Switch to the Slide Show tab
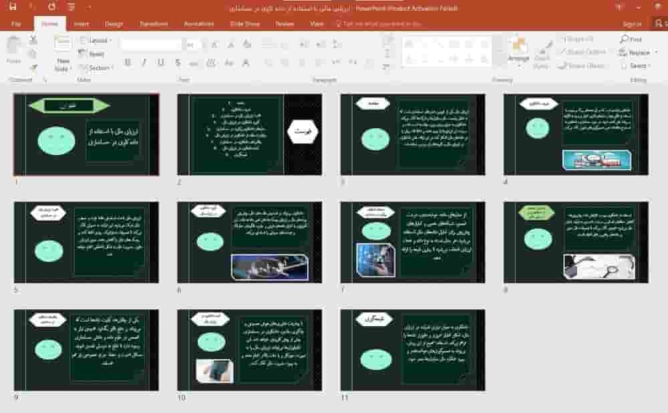Image resolution: width=668 pixels, height=413 pixels. tap(244, 24)
